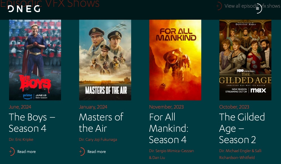Click the June, 2024 date label
281x164 pixels.
[x=20, y=107]
